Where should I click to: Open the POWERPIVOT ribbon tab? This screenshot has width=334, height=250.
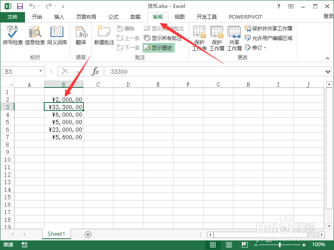pos(246,17)
